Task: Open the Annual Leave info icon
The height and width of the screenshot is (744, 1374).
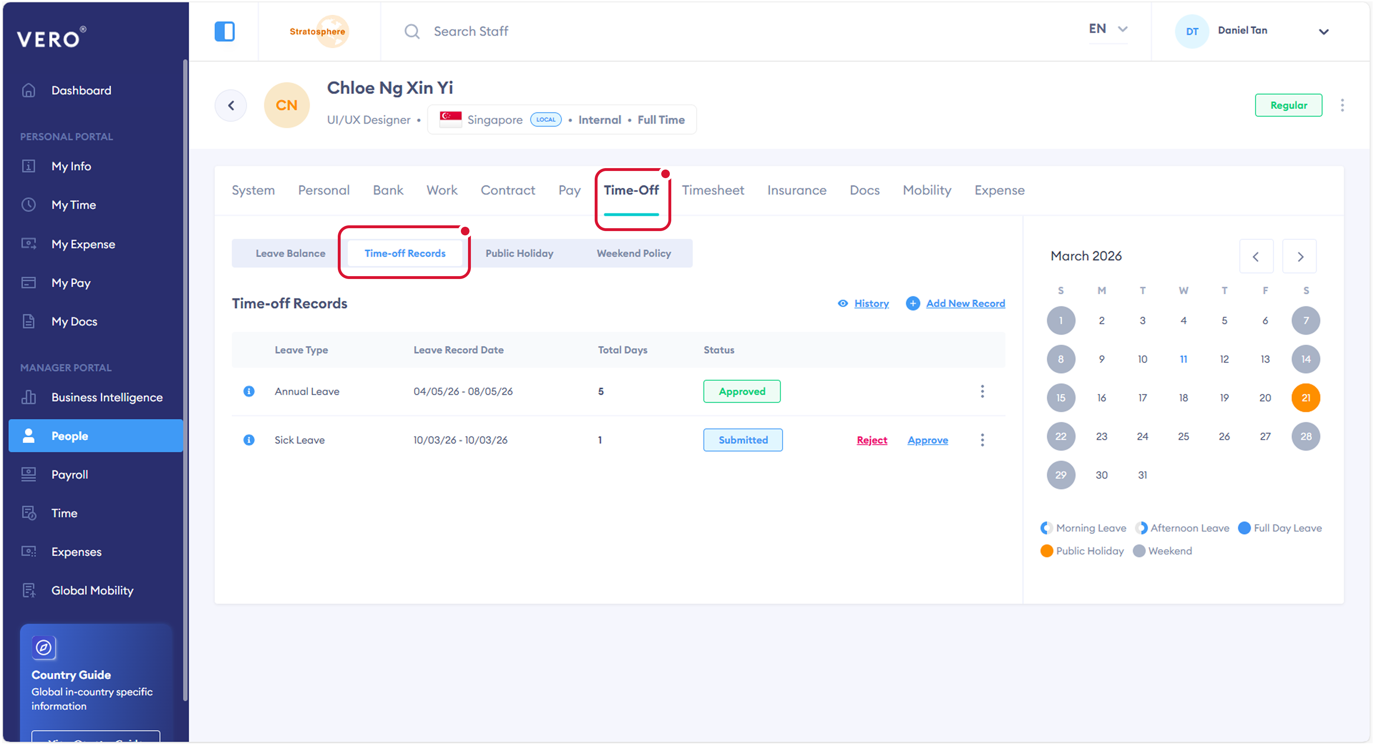Action: [x=249, y=391]
